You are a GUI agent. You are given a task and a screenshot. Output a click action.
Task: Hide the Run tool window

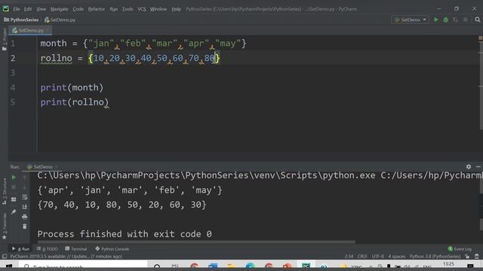(478, 166)
